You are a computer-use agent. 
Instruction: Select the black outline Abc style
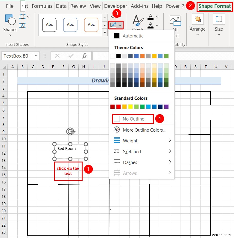pos(49,25)
